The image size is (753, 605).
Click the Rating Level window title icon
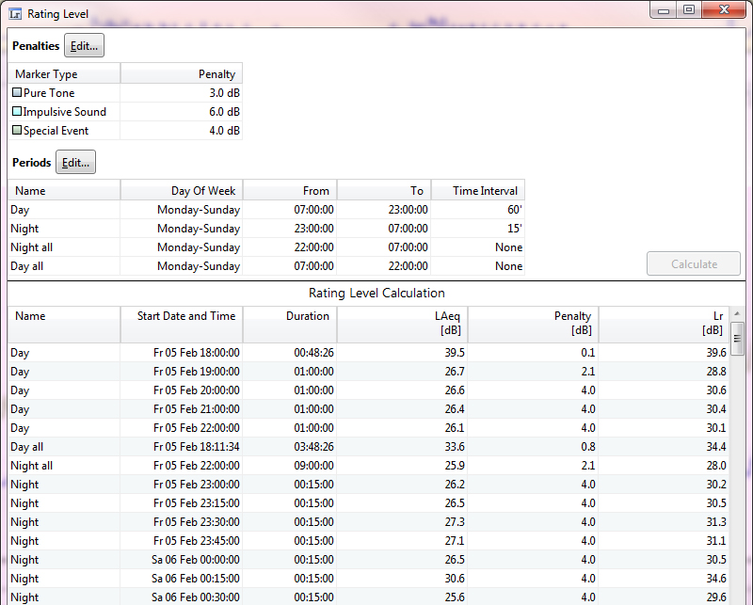click(x=14, y=13)
